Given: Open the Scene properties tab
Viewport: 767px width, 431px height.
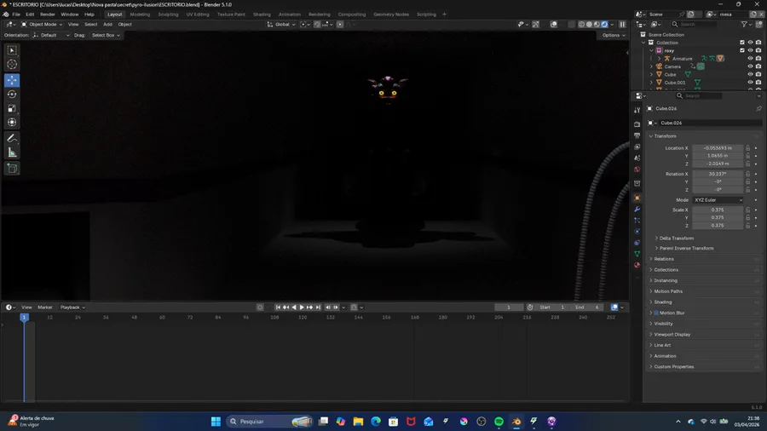Looking at the screenshot, I should (637, 158).
